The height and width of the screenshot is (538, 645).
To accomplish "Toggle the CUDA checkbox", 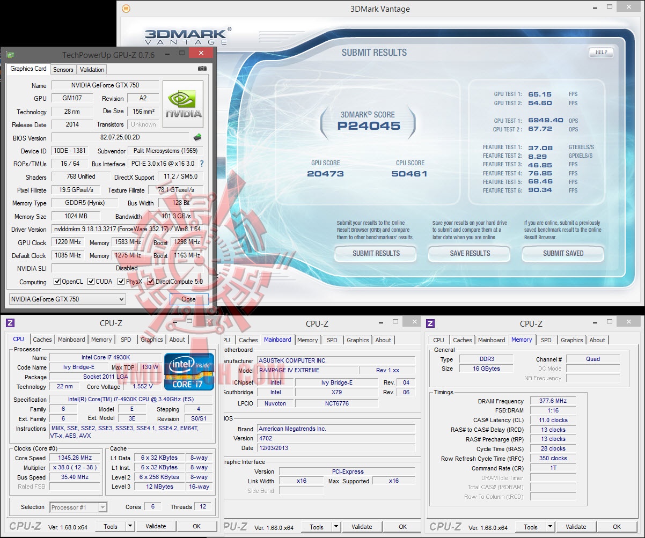I will tap(91, 282).
